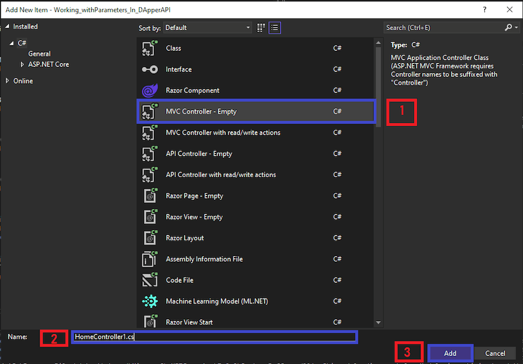Click the search magnifier icon
The width and height of the screenshot is (523, 364).
pyautogui.click(x=508, y=28)
